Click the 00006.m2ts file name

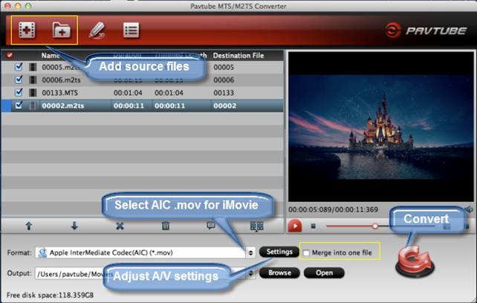click(61, 80)
